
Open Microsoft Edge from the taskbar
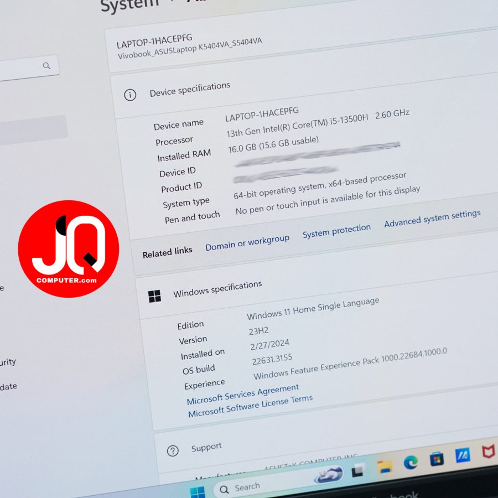[x=411, y=462]
